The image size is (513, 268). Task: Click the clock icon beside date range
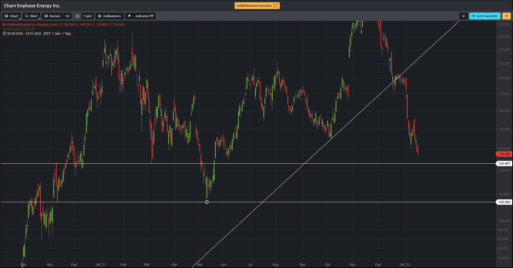(x=4, y=33)
